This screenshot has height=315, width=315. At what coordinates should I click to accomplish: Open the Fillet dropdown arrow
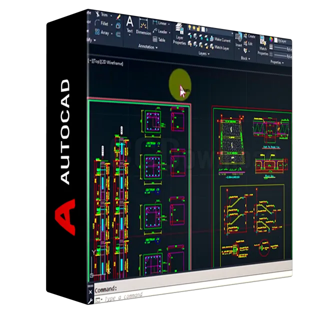pyautogui.click(x=111, y=24)
